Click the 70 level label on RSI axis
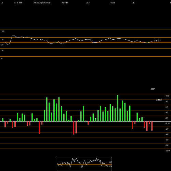The height and width of the screenshot is (171, 171). pos(2,39)
